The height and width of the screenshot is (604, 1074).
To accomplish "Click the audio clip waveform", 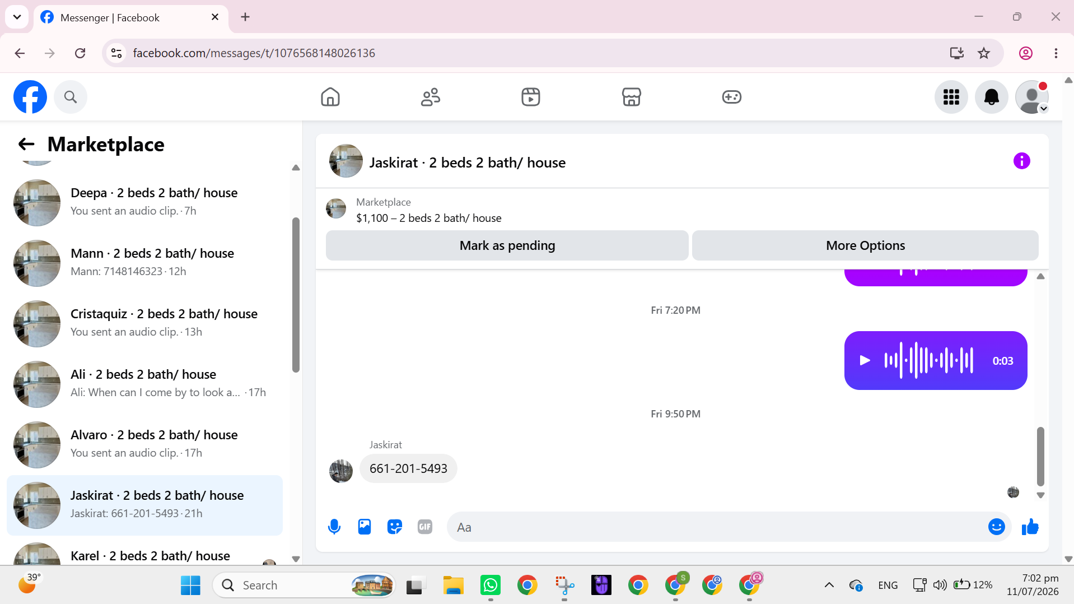I will 929,360.
